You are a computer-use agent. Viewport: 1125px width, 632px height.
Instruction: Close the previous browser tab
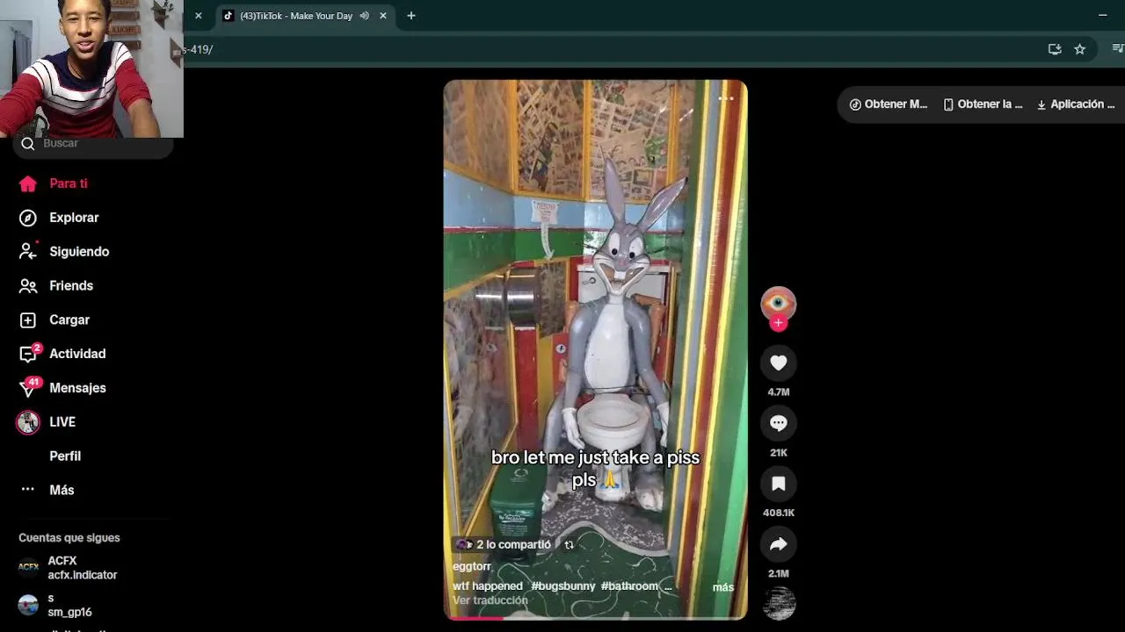[x=198, y=16]
